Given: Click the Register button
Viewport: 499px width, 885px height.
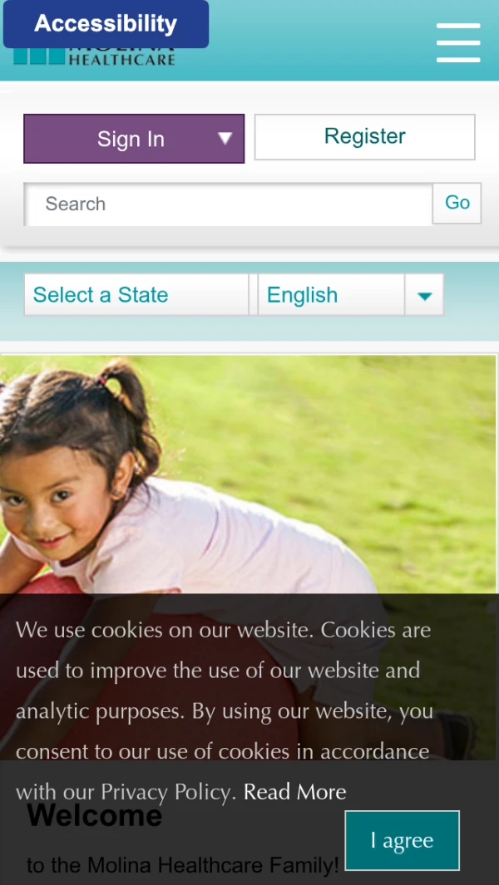Looking at the screenshot, I should coord(364,136).
